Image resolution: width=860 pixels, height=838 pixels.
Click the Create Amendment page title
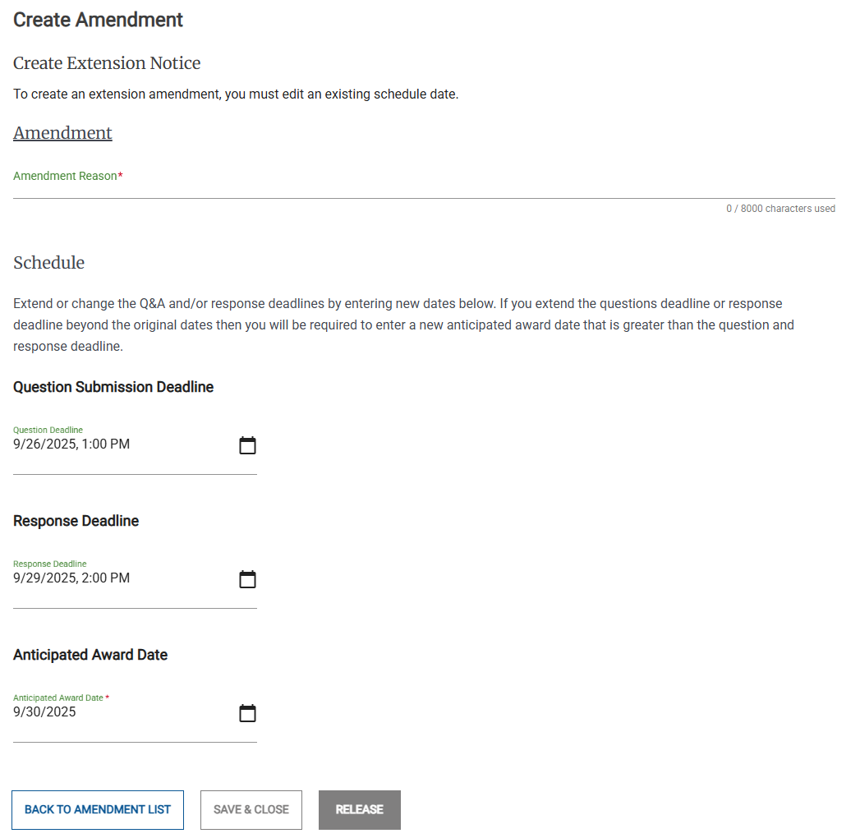(x=98, y=20)
